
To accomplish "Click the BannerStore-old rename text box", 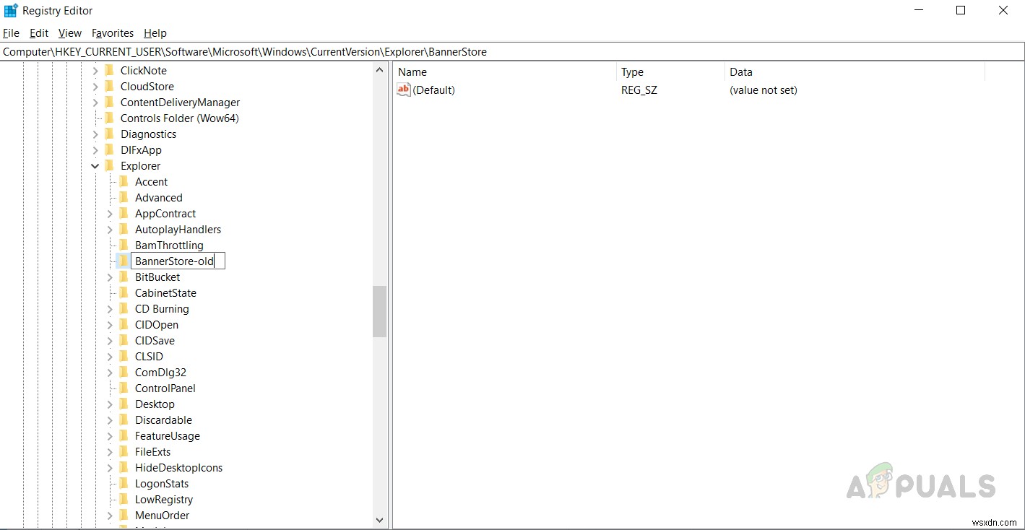I will click(178, 261).
